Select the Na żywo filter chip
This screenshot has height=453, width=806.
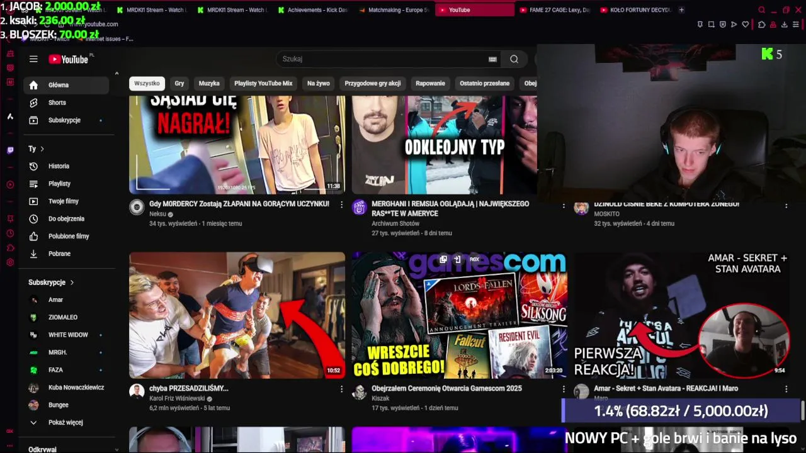[319, 83]
